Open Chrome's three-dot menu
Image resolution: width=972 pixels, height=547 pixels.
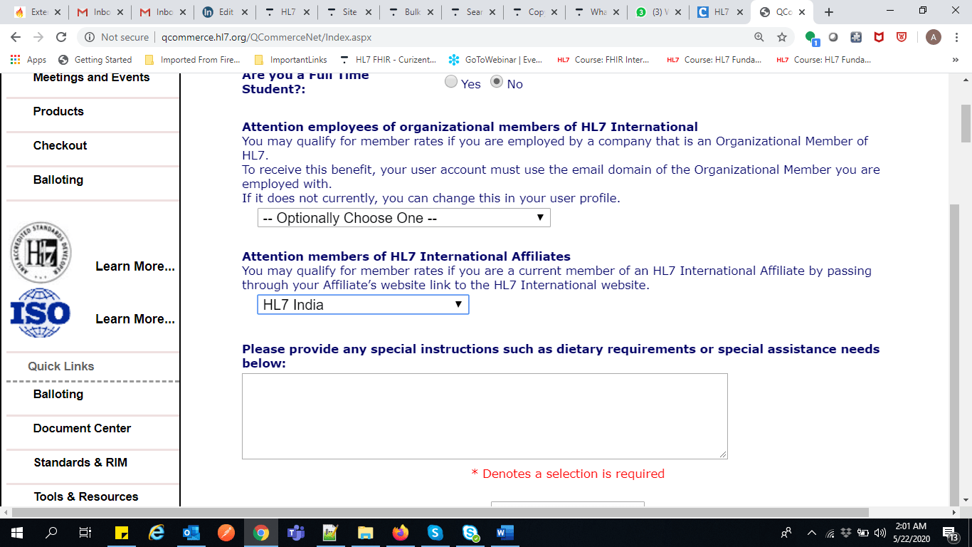click(x=957, y=37)
